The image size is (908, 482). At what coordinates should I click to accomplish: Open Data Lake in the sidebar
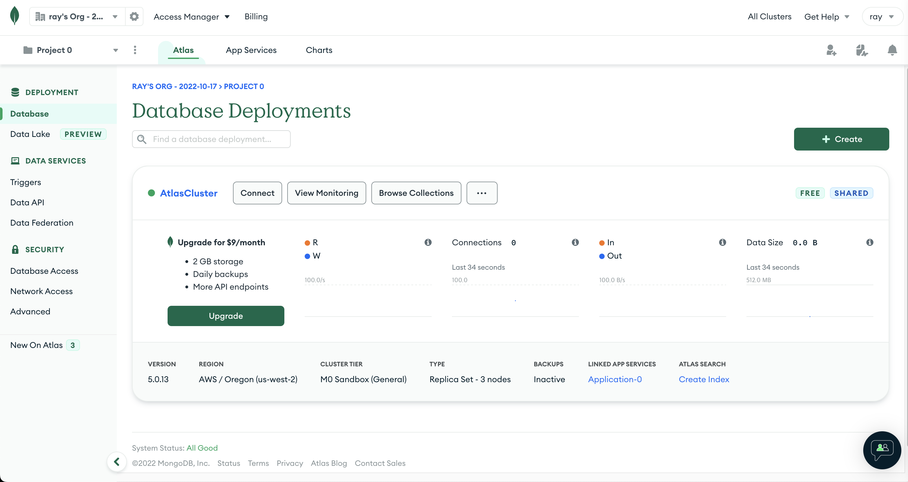click(30, 134)
